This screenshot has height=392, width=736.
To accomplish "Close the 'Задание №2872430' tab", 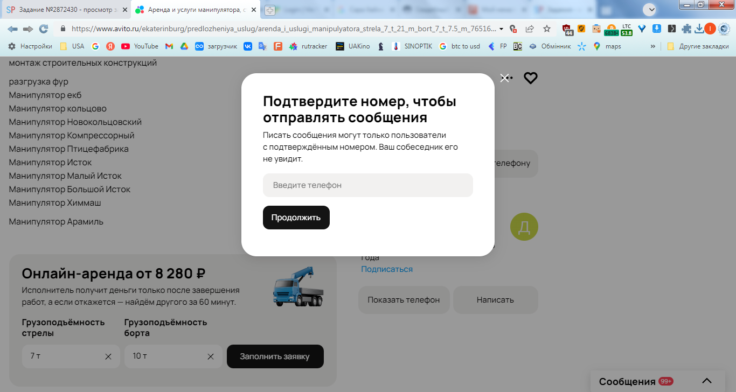I will pyautogui.click(x=124, y=10).
